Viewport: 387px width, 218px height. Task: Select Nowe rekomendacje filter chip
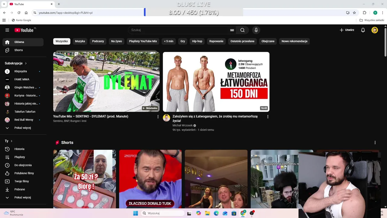[x=294, y=41]
